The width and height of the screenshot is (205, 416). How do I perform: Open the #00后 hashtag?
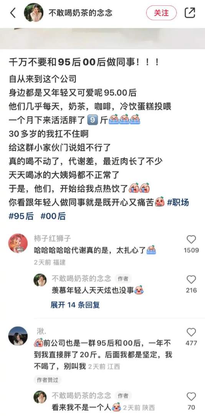click(x=53, y=216)
